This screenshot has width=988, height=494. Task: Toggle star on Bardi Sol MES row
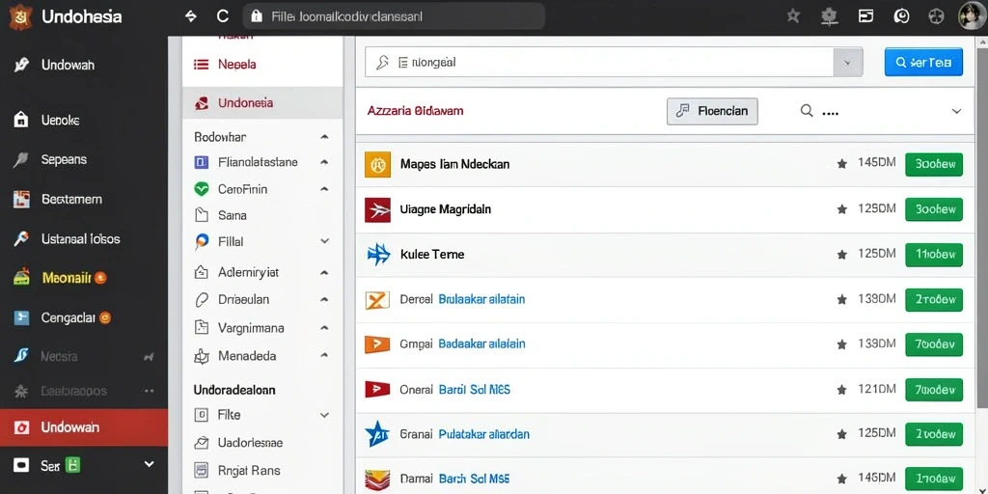pos(841,390)
